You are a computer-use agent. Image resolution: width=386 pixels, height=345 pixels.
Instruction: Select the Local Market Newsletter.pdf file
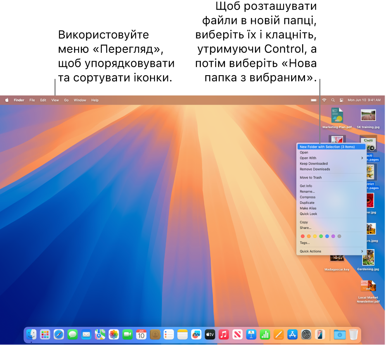368,292
